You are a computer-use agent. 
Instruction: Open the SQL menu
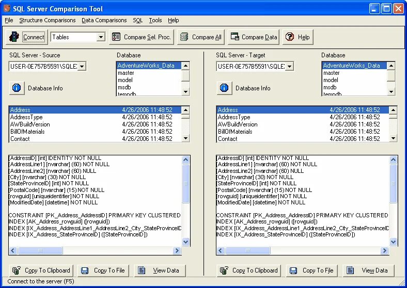[137, 20]
